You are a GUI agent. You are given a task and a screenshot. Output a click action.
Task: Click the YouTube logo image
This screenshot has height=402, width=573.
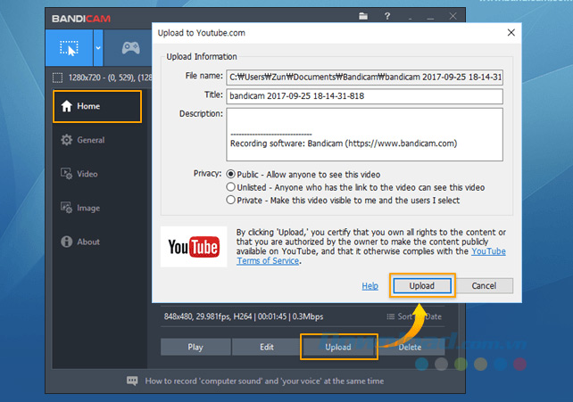(194, 247)
